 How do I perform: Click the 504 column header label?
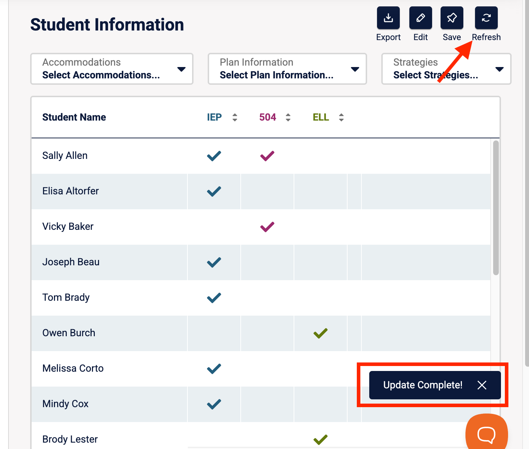pyautogui.click(x=268, y=117)
